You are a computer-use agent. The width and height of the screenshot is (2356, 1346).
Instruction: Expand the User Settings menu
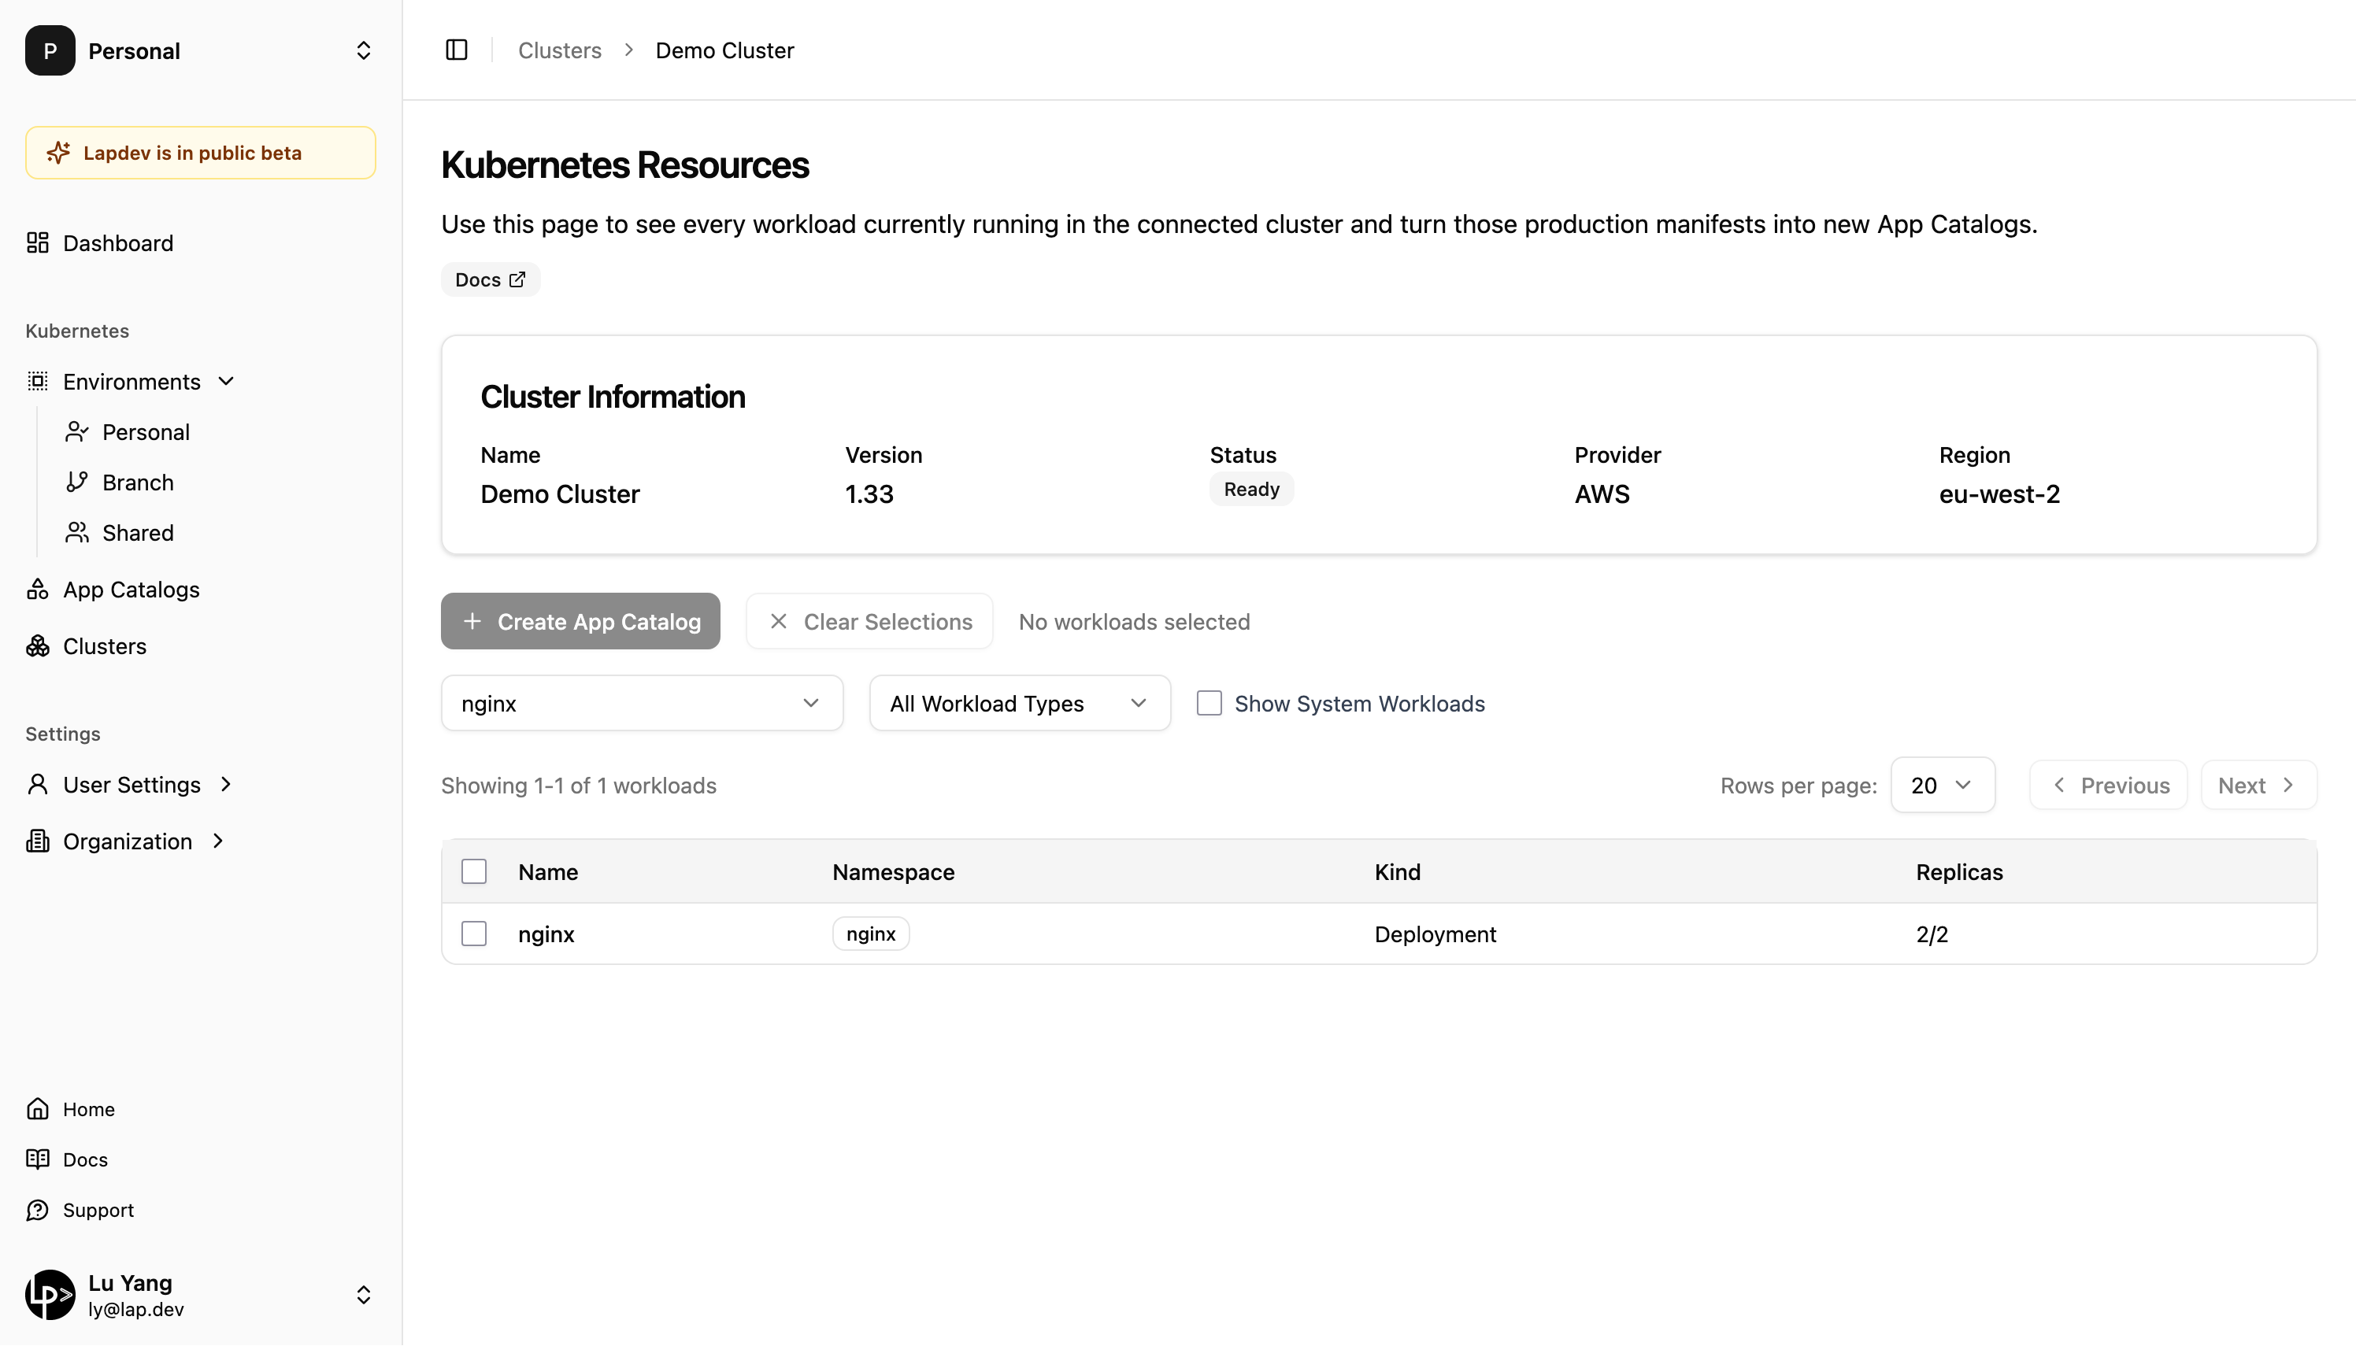pos(132,785)
